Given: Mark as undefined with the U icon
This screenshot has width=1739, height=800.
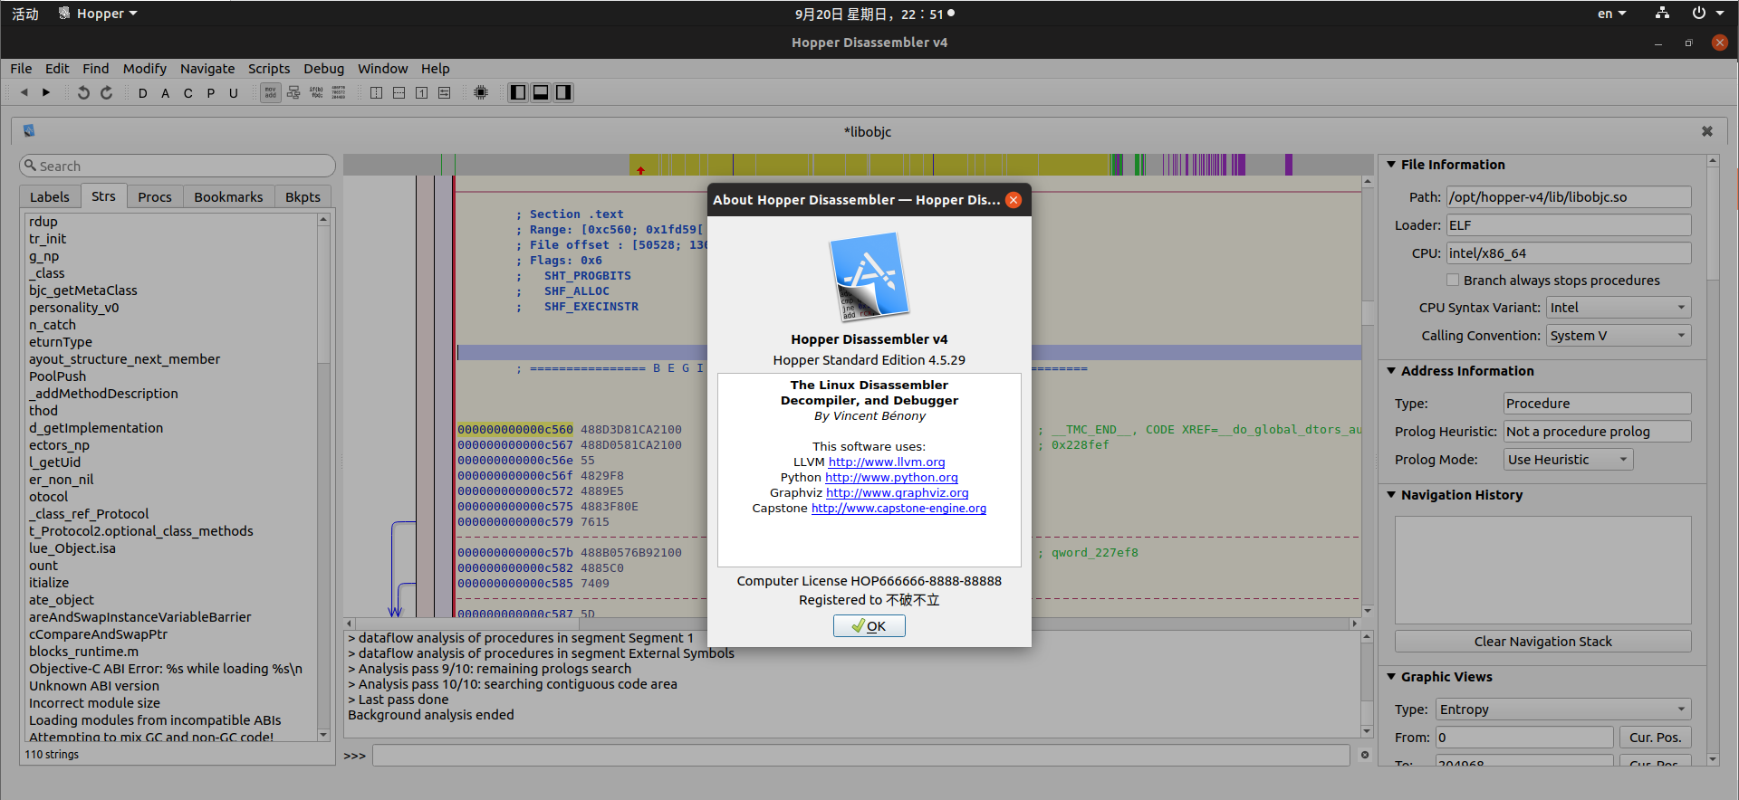Looking at the screenshot, I should point(234,93).
